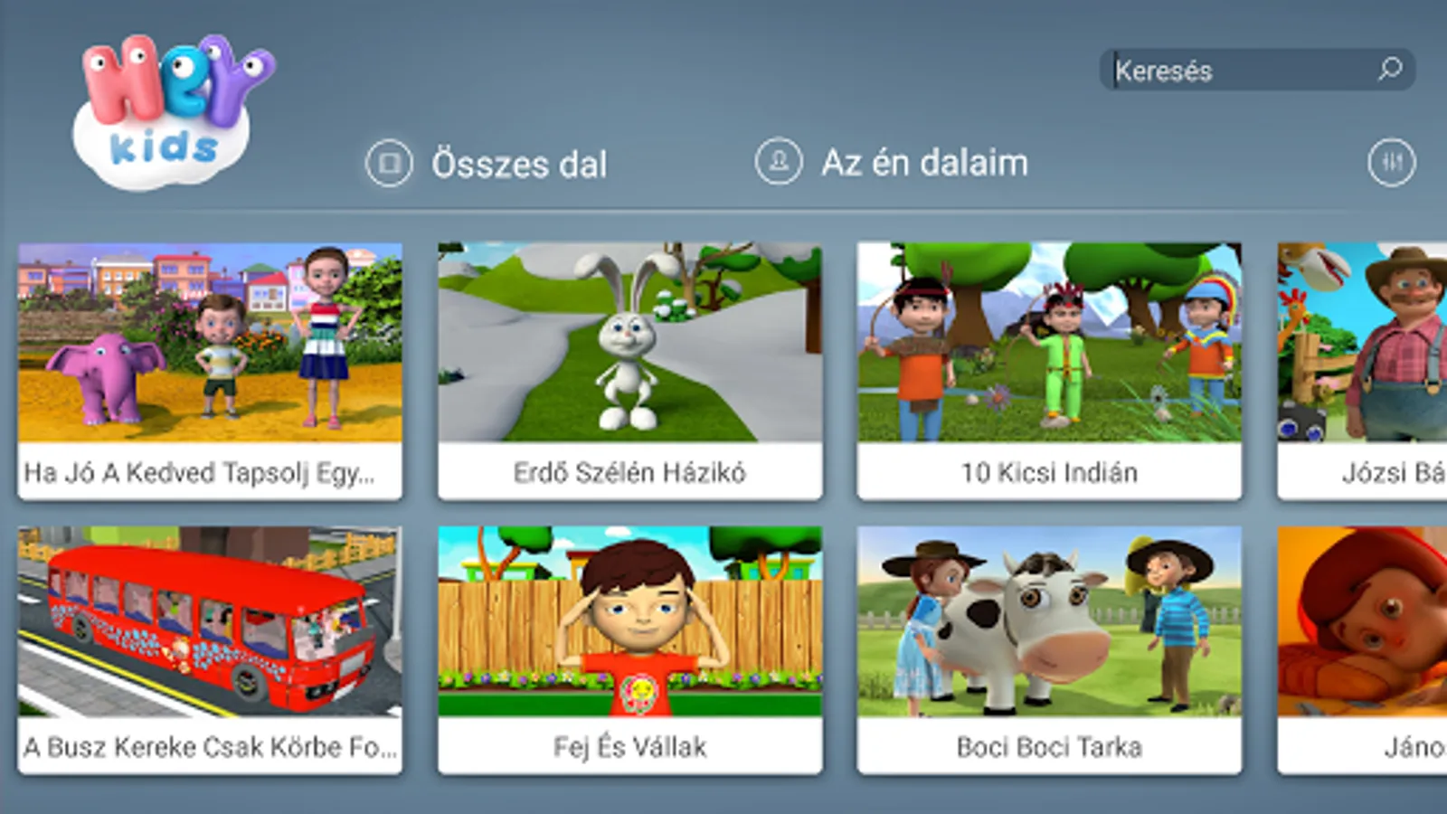
Task: Select the Boci Boci Tarka title
Action: coord(1049,747)
